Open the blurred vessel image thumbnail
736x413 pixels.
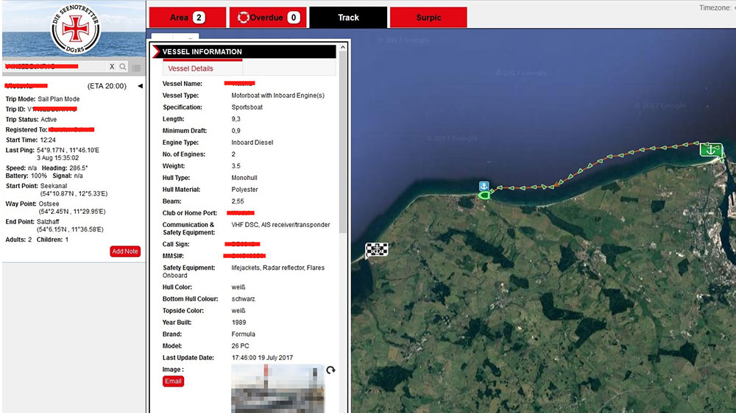point(277,389)
